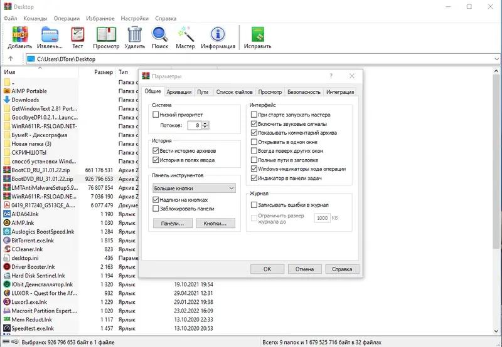The height and width of the screenshot is (347, 502).
Task: Click the Отмена button
Action: 304,269
